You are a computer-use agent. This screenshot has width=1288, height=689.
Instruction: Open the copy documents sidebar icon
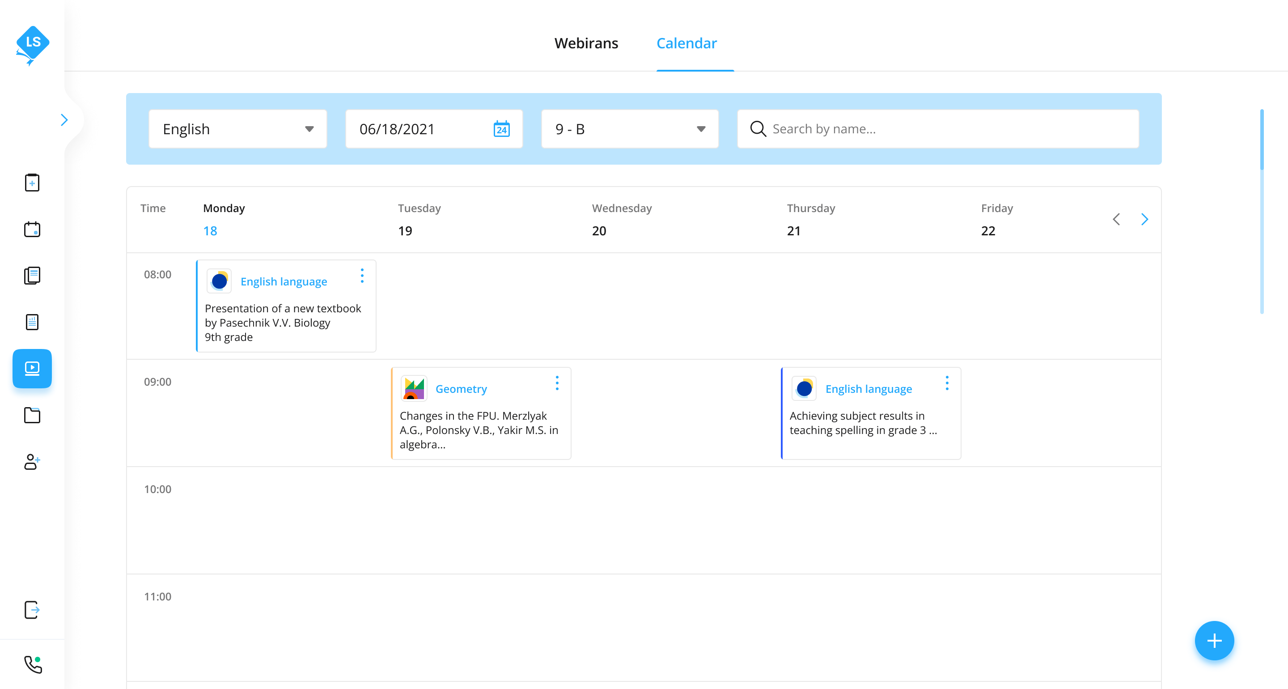click(32, 275)
